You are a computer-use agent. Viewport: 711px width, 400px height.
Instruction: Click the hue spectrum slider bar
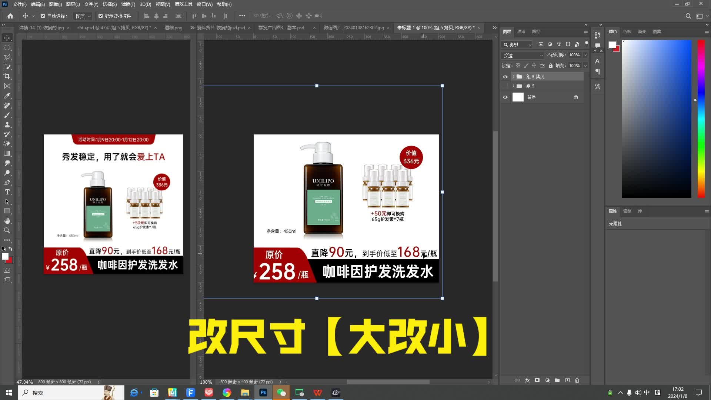(701, 119)
